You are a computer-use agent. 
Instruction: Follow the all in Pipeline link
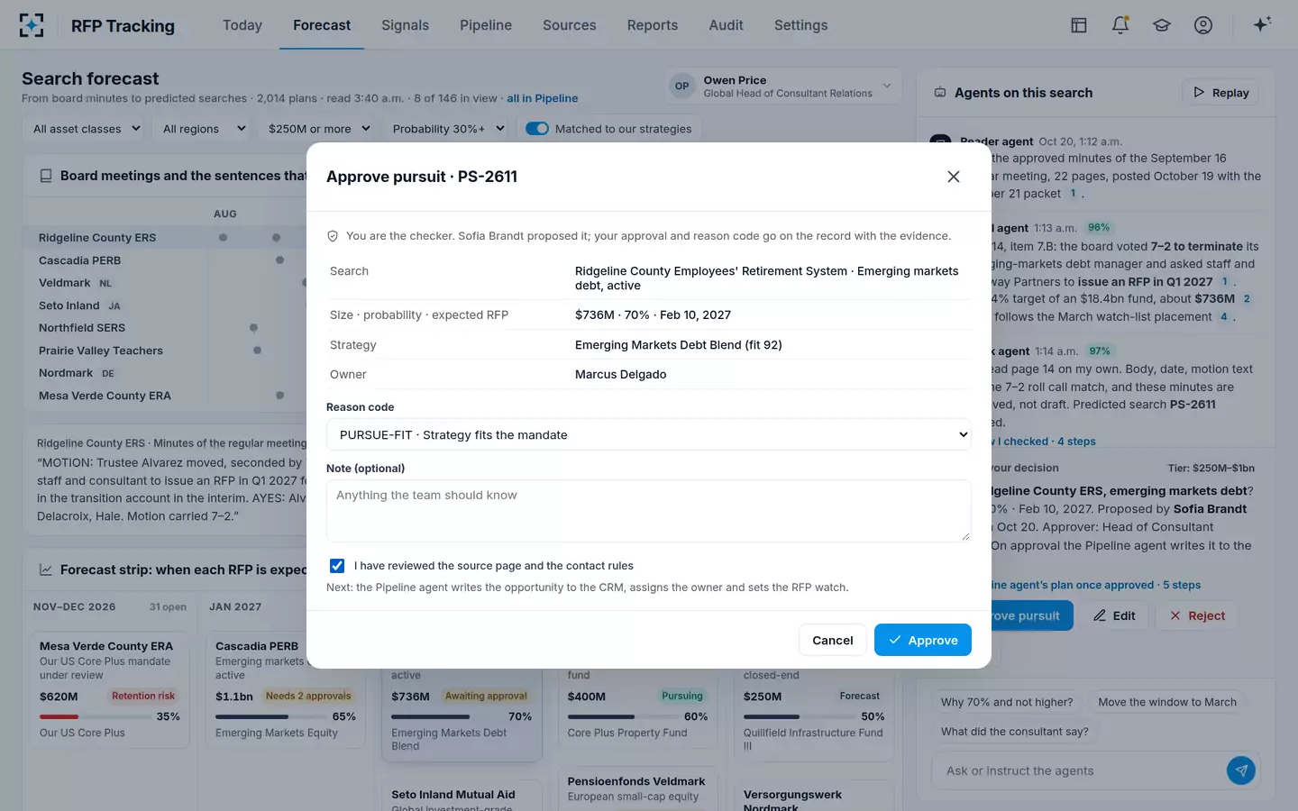(543, 98)
